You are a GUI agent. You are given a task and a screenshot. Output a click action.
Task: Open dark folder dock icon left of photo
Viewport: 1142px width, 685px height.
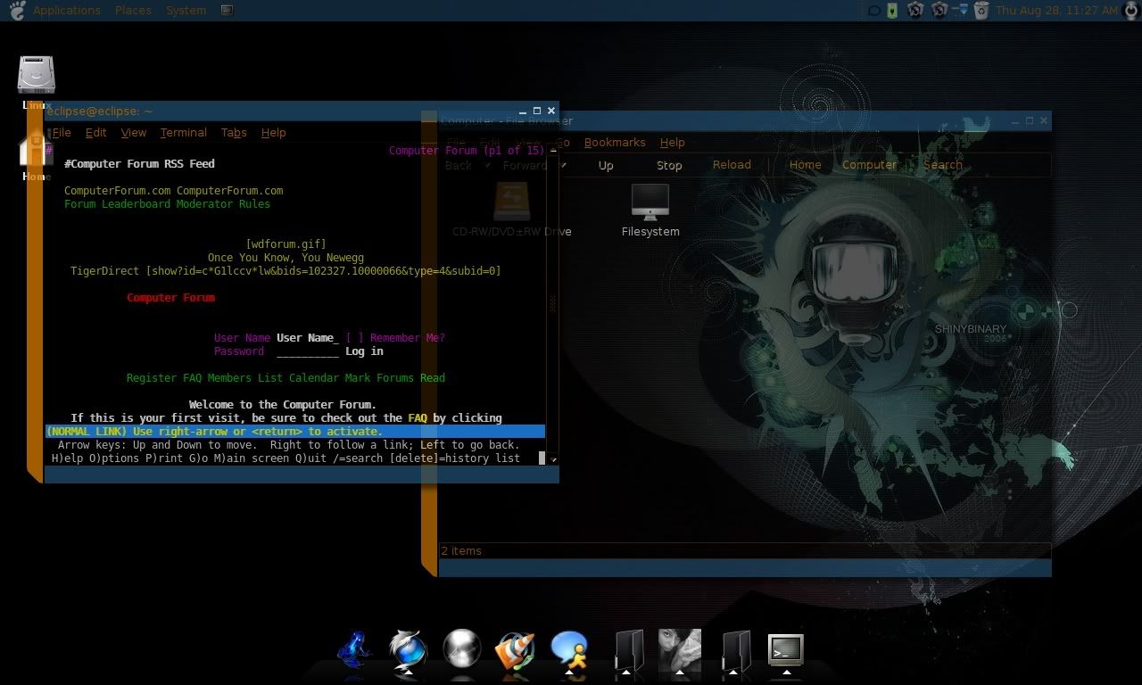point(629,650)
